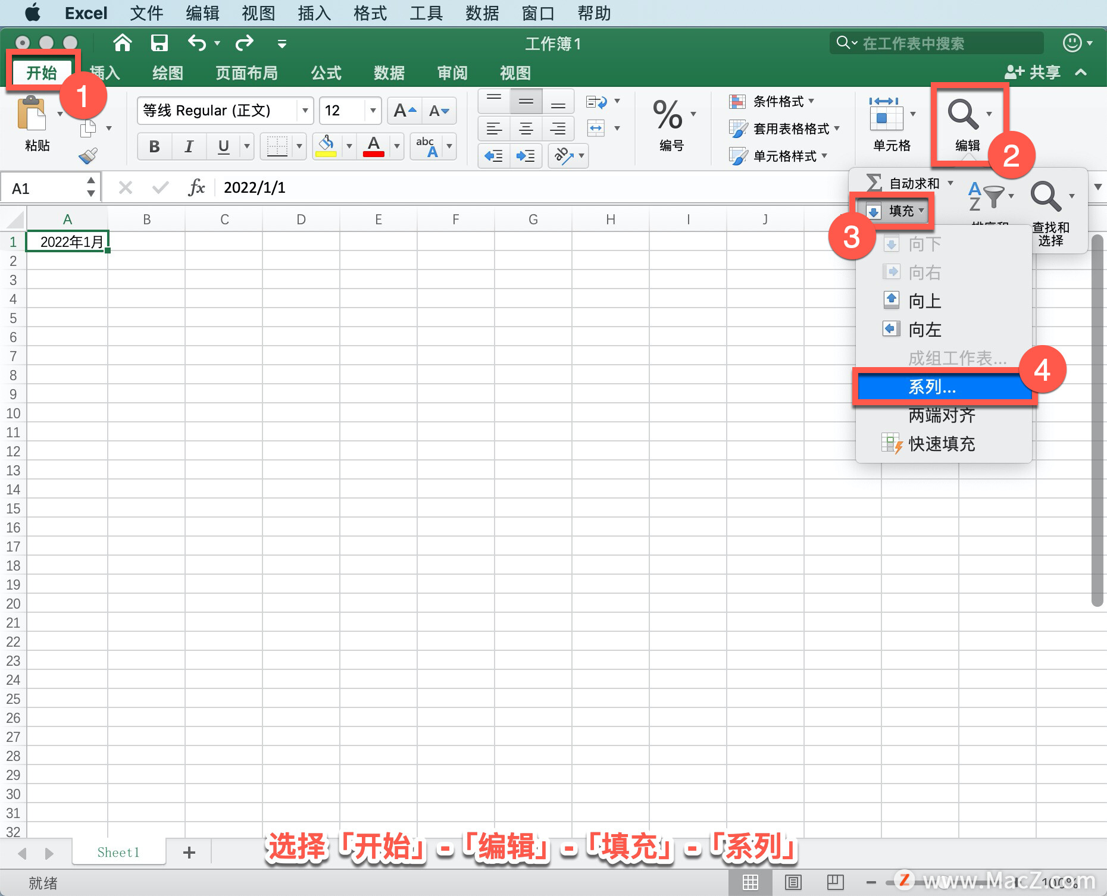The height and width of the screenshot is (896, 1107).
Task: Expand the AutoSum dropdown arrow
Action: coord(950,183)
